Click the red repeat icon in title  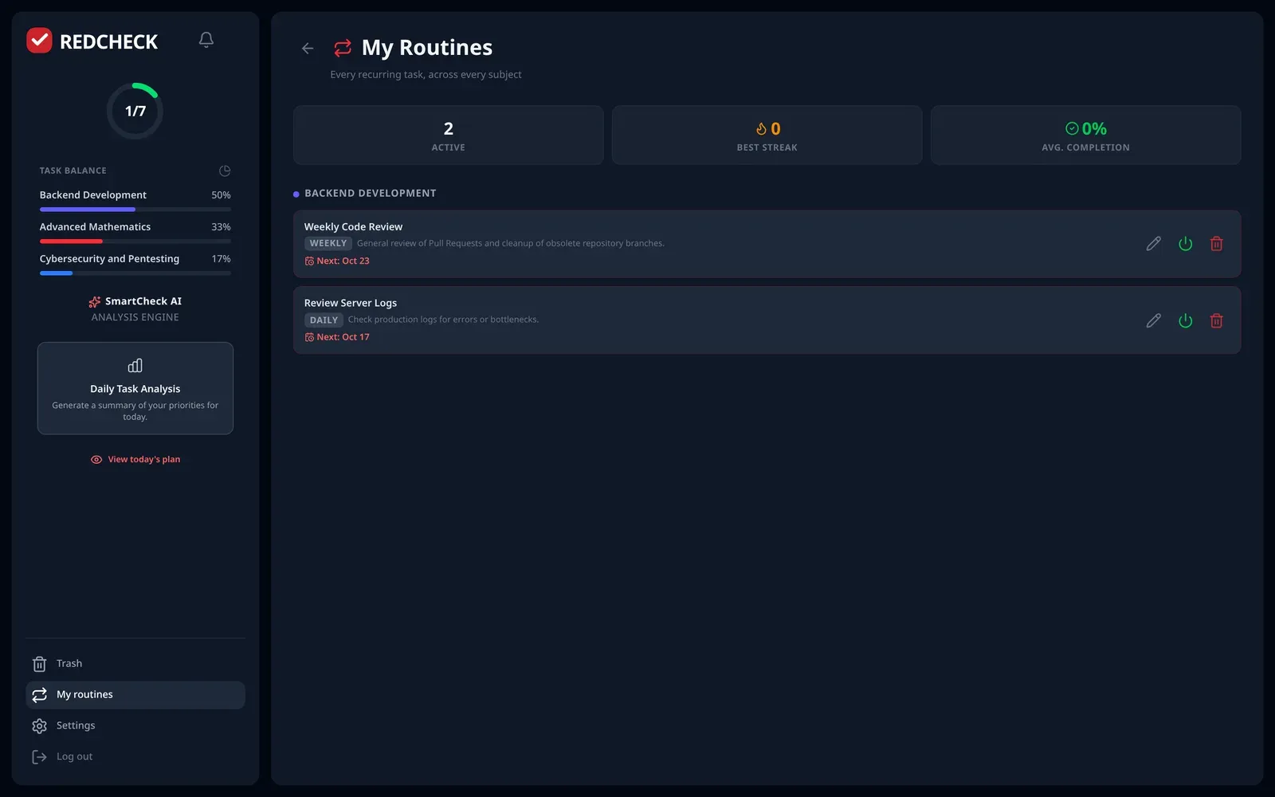pyautogui.click(x=343, y=48)
